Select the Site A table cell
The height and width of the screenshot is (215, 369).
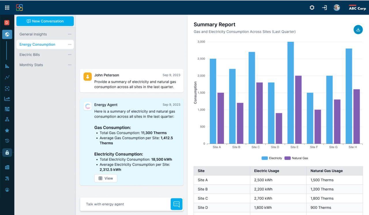coord(222,180)
